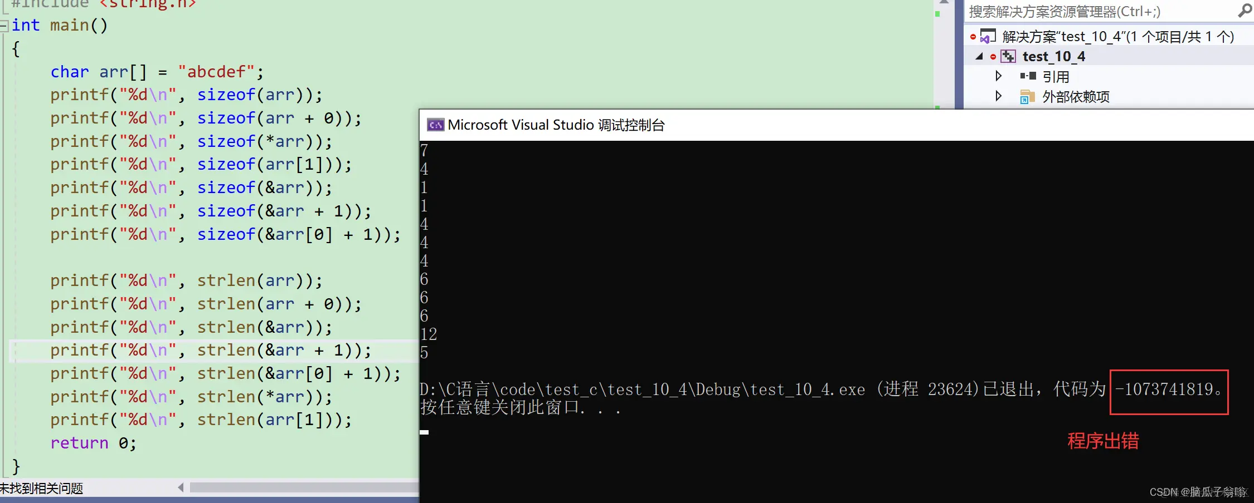Click the 外部依赖项 folder icon
Screen dimensions: 1254x503
tap(1027, 96)
